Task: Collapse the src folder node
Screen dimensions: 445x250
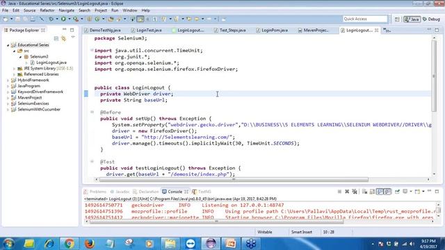Action: pos(14,51)
